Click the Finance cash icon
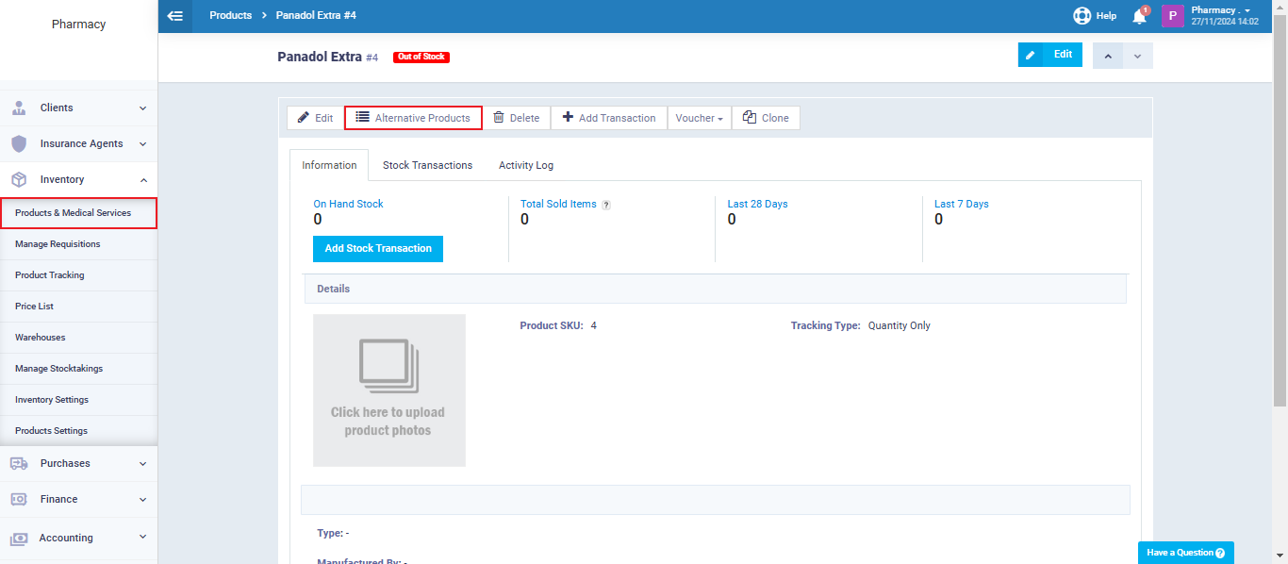This screenshot has width=1288, height=564. coord(19,499)
